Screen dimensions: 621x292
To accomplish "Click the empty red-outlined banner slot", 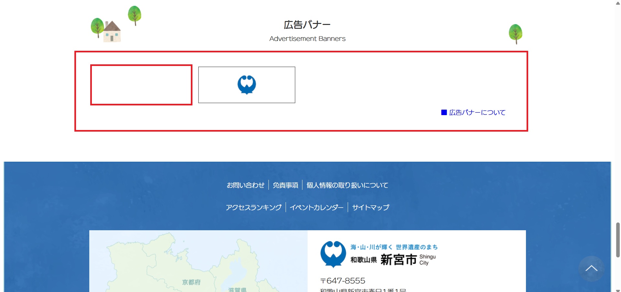I will click(141, 85).
